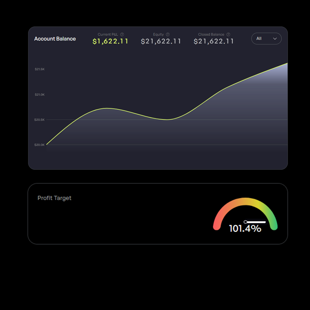Click the white needle on the gauge
This screenshot has width=310, height=310.
tap(255, 222)
